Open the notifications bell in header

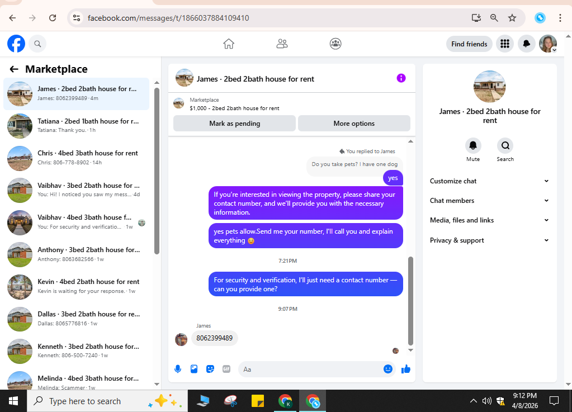tap(526, 44)
